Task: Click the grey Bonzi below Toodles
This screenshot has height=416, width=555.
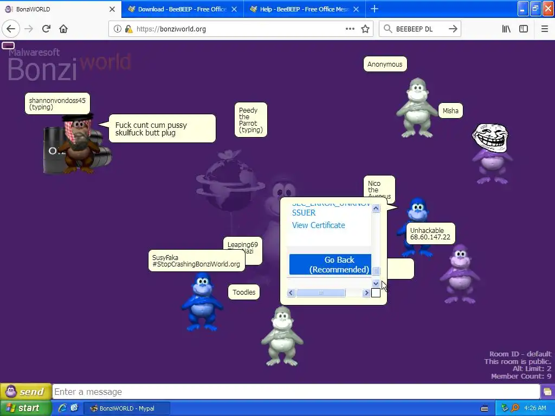Action: click(282, 336)
